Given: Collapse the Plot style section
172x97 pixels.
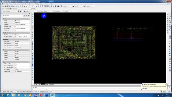Looking at the screenshot, I should coord(29,40).
